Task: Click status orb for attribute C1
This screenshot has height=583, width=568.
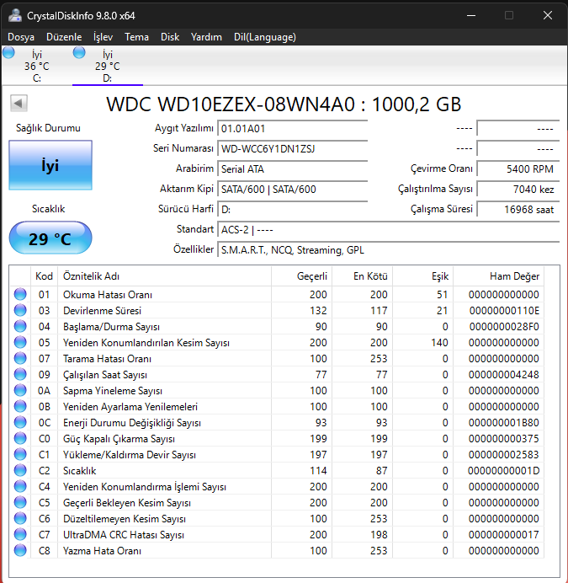Action: tap(20, 454)
